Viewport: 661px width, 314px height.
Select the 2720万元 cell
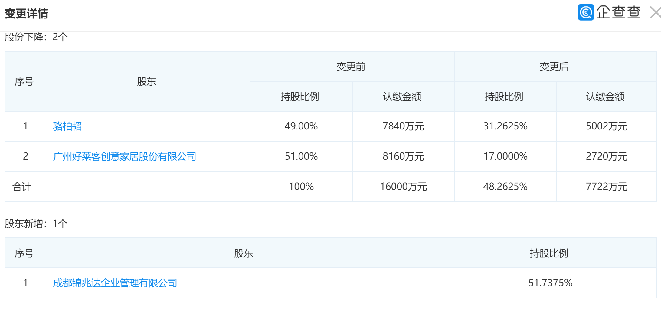coord(607,156)
